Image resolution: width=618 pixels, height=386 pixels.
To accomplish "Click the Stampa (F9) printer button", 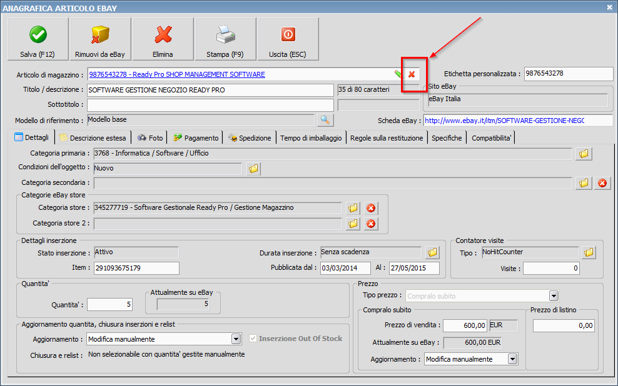I will pos(225,39).
